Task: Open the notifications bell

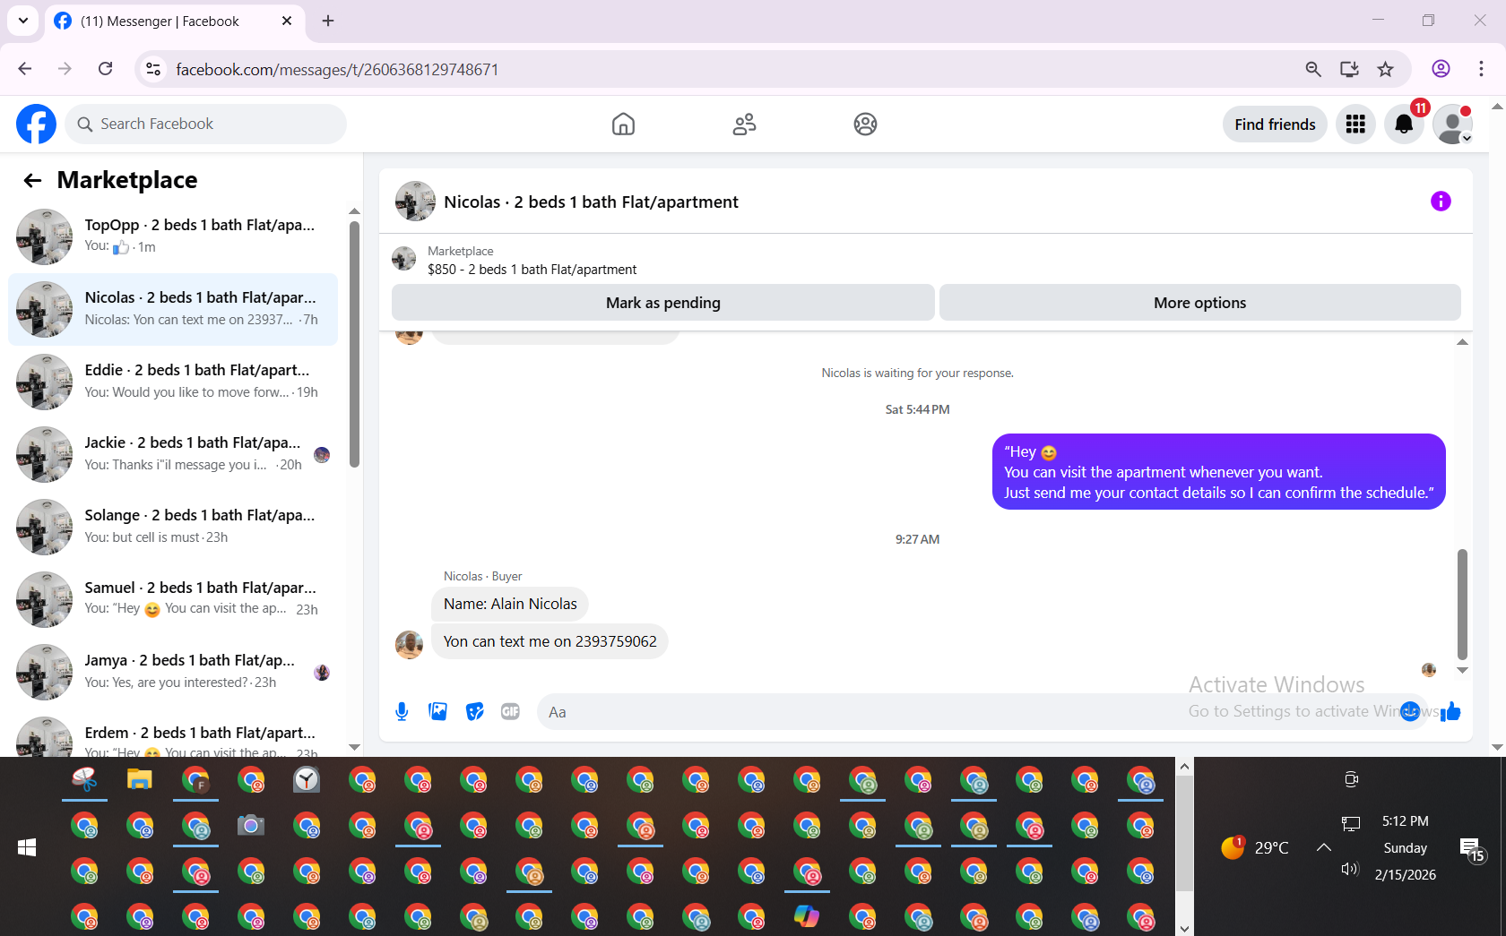Action: pyautogui.click(x=1404, y=125)
